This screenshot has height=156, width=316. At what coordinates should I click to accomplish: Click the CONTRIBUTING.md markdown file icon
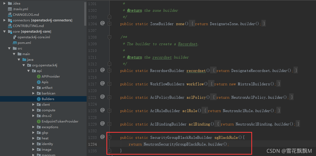10,26
